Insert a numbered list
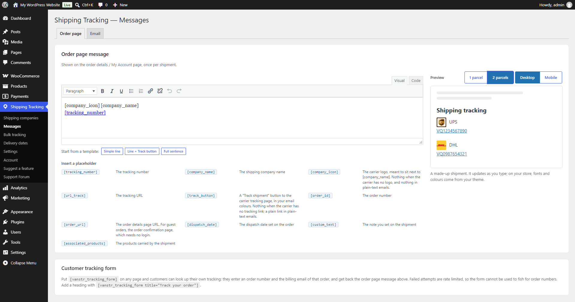The width and height of the screenshot is (575, 302). pos(141,91)
